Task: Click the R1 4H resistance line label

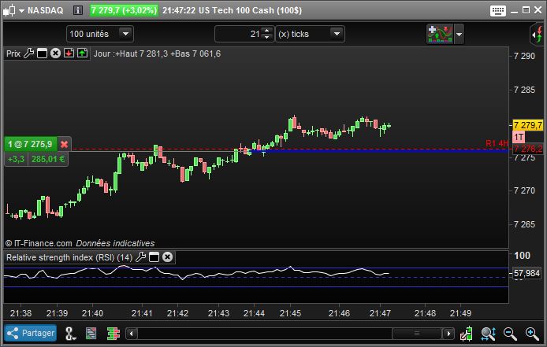Action: point(497,143)
